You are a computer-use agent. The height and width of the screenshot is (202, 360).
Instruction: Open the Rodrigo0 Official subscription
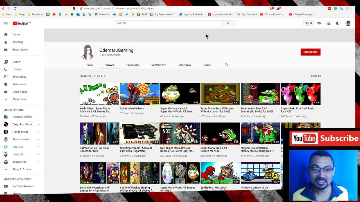pos(22,117)
